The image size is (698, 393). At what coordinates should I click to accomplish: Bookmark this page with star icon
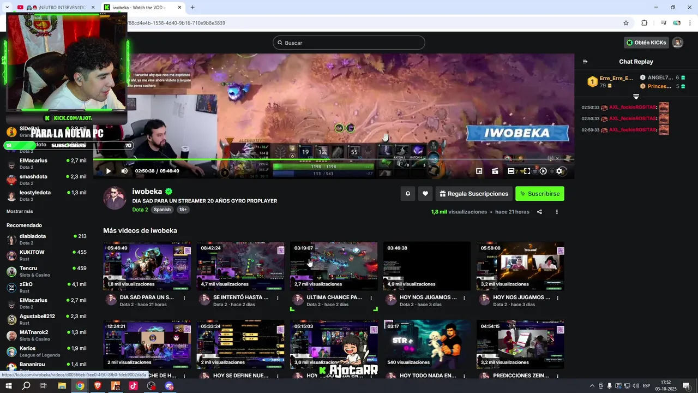tap(626, 23)
